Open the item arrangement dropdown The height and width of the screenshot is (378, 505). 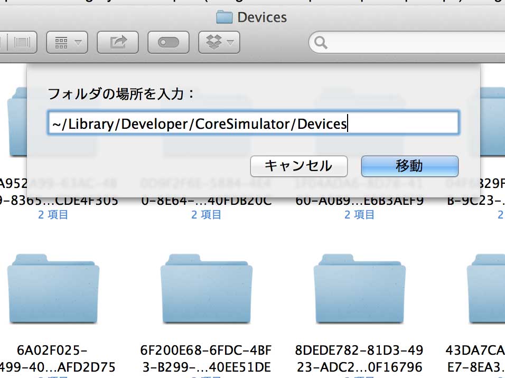[x=67, y=42]
